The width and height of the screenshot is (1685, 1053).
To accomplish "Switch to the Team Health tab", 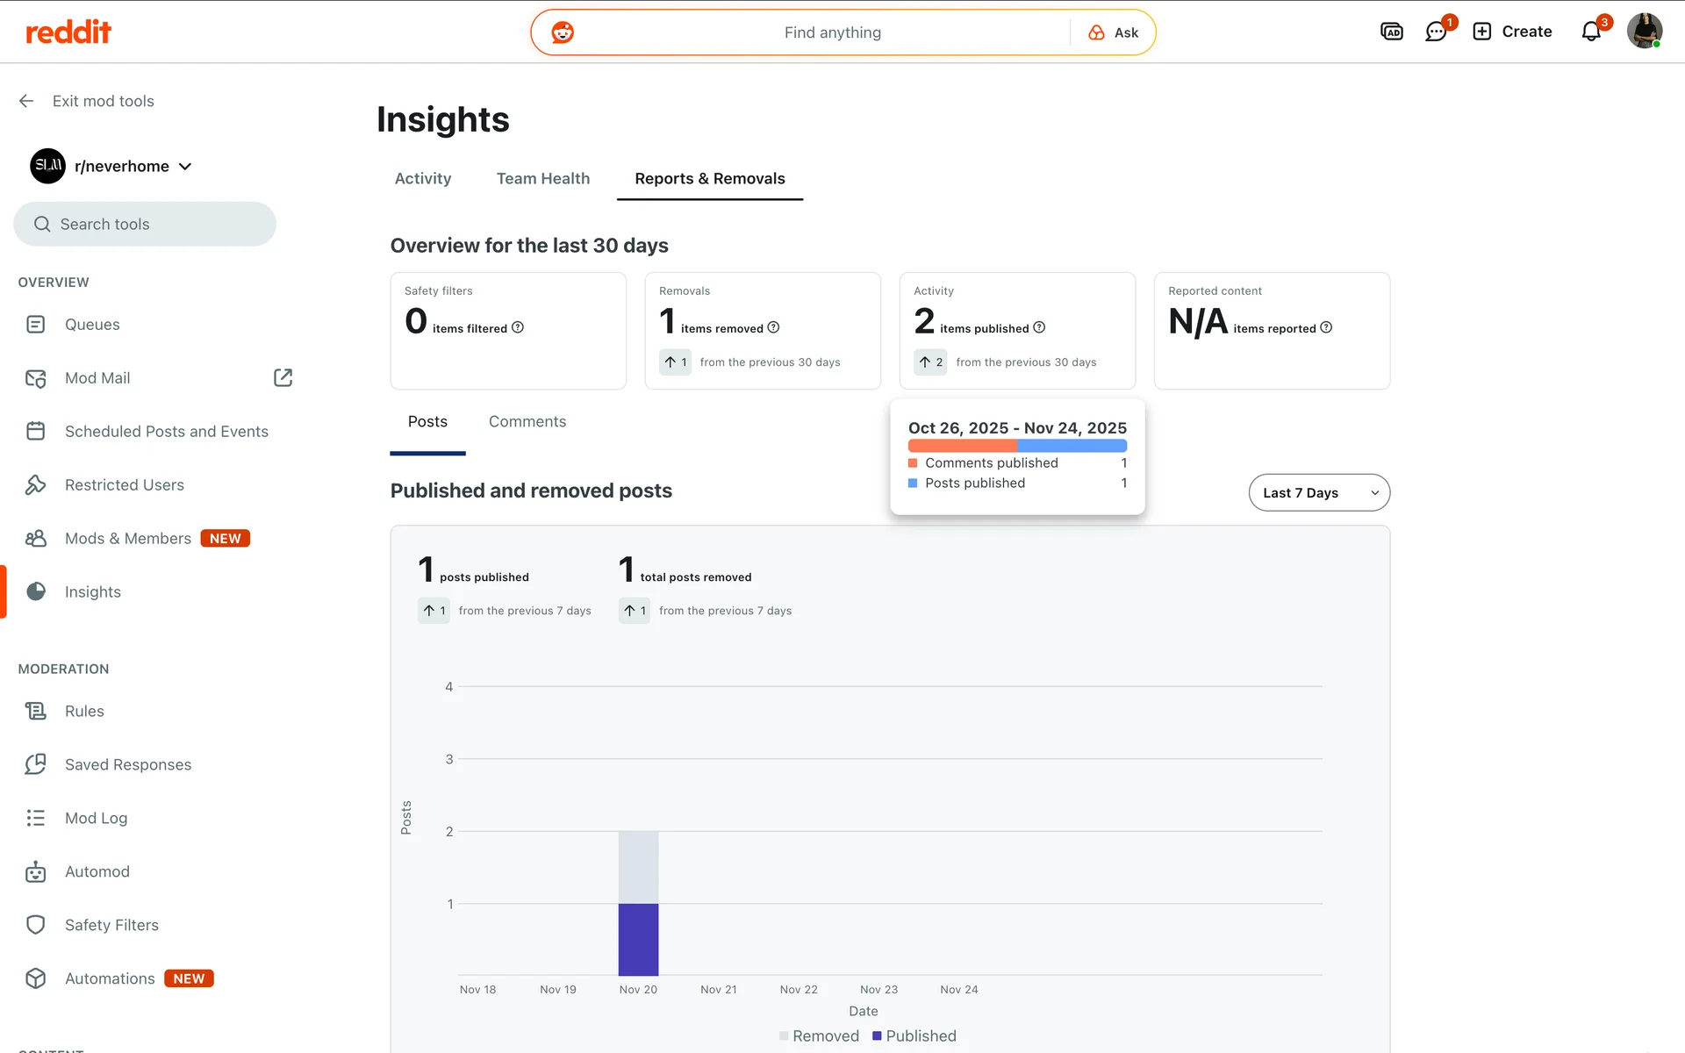I will pyautogui.click(x=542, y=178).
